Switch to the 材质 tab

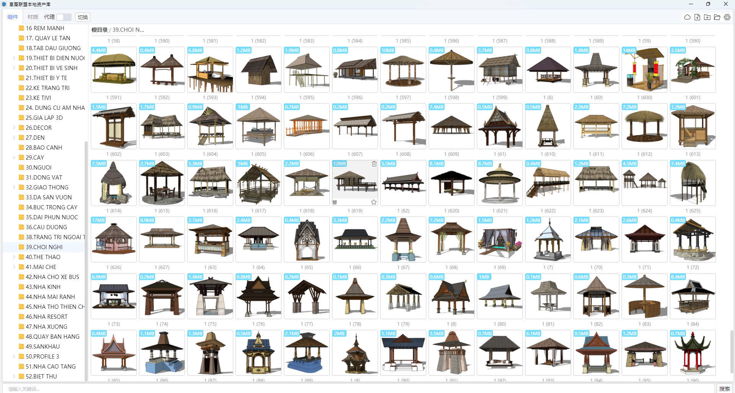tap(33, 17)
